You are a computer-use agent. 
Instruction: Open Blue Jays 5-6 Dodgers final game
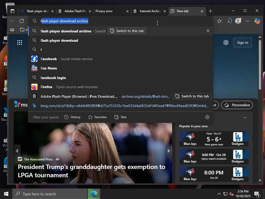click(x=214, y=139)
